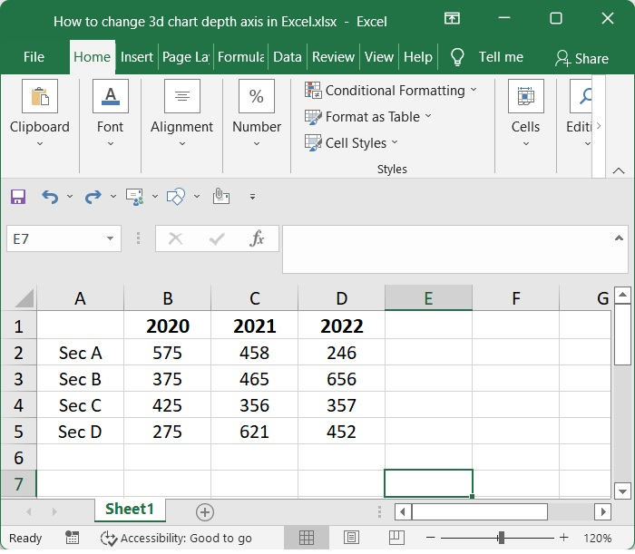
Task: Open the Insert ribbon tab
Action: pos(137,56)
